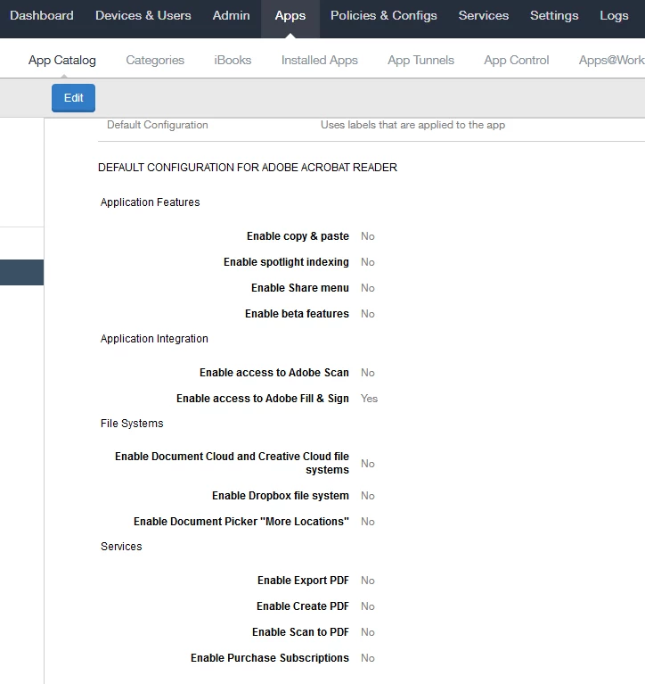Click 'Uses labels that are applied to the app'
645x684 pixels.
point(412,125)
